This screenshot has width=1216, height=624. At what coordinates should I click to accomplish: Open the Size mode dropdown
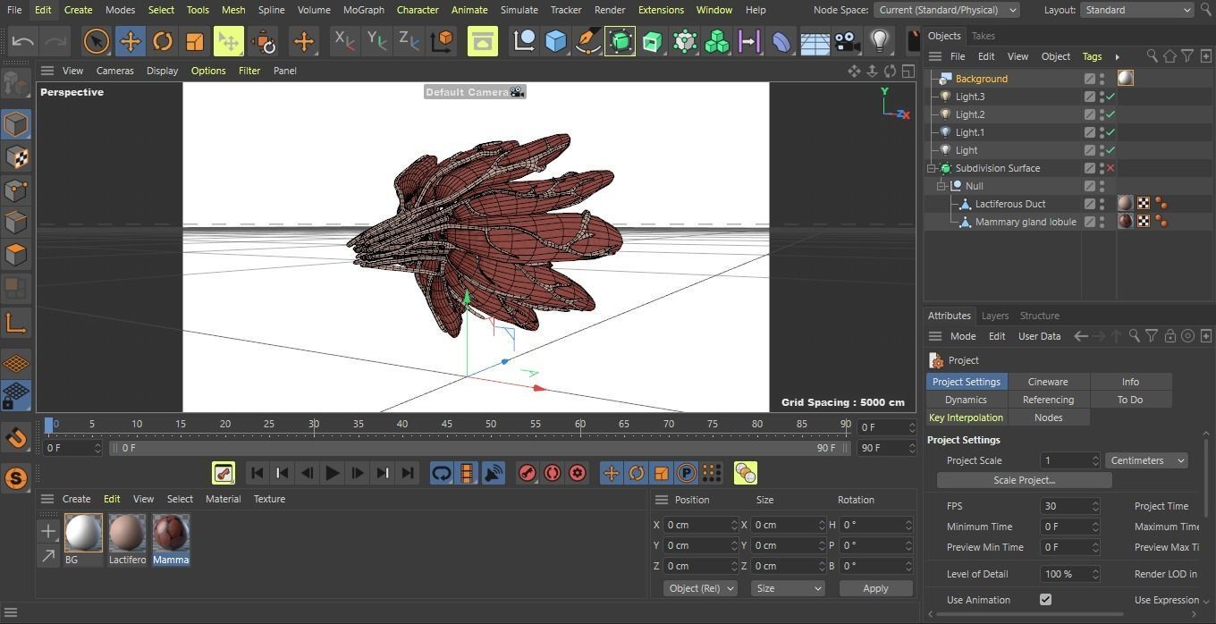click(x=787, y=588)
